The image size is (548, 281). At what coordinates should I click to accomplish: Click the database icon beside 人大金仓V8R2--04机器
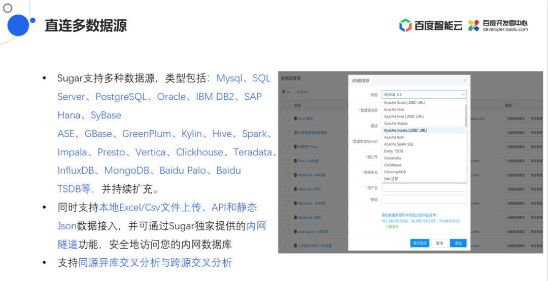click(295, 246)
